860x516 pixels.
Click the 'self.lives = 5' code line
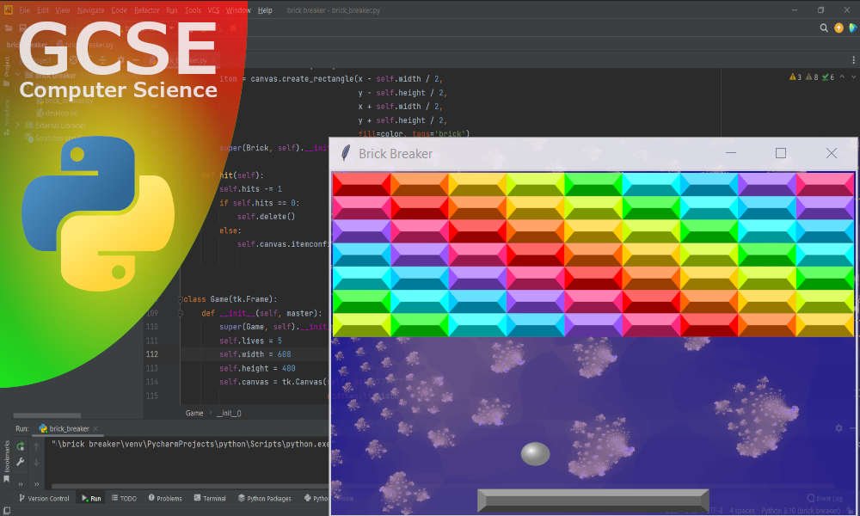pyautogui.click(x=250, y=341)
